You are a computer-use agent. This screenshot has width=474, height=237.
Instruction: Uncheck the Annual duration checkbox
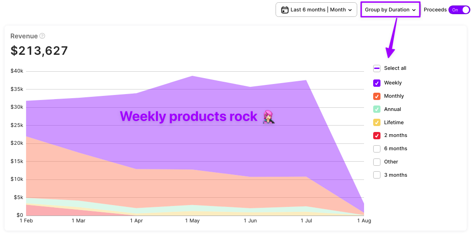coord(377,109)
